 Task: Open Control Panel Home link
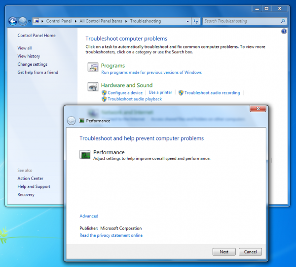point(37,36)
